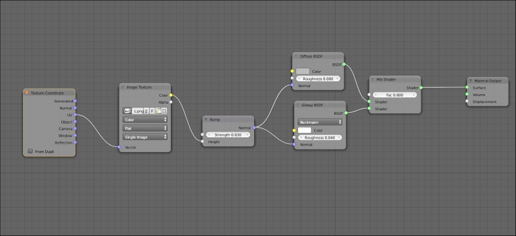Increase Diffuse BSDF Roughness with the right arrow
Image resolution: width=516 pixels, height=236 pixels.
337,79
